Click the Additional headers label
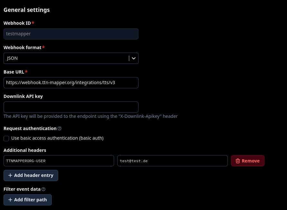Image resolution: width=287 pixels, height=210 pixels. coord(25,150)
